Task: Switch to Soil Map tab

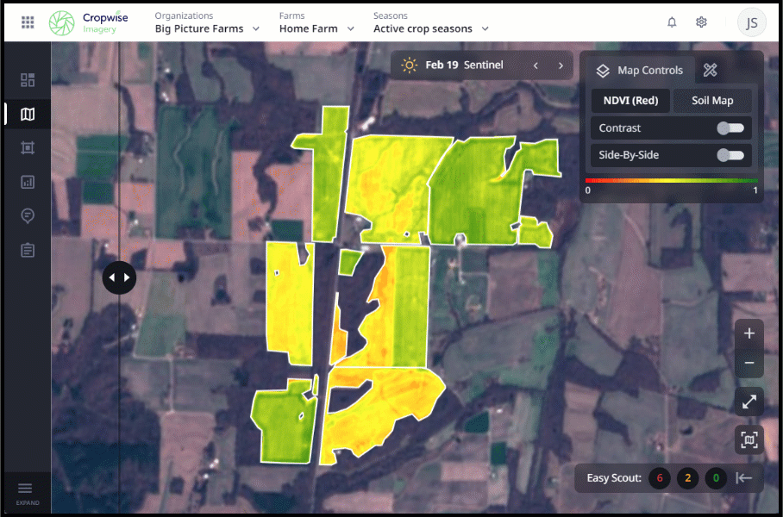Action: coord(712,101)
